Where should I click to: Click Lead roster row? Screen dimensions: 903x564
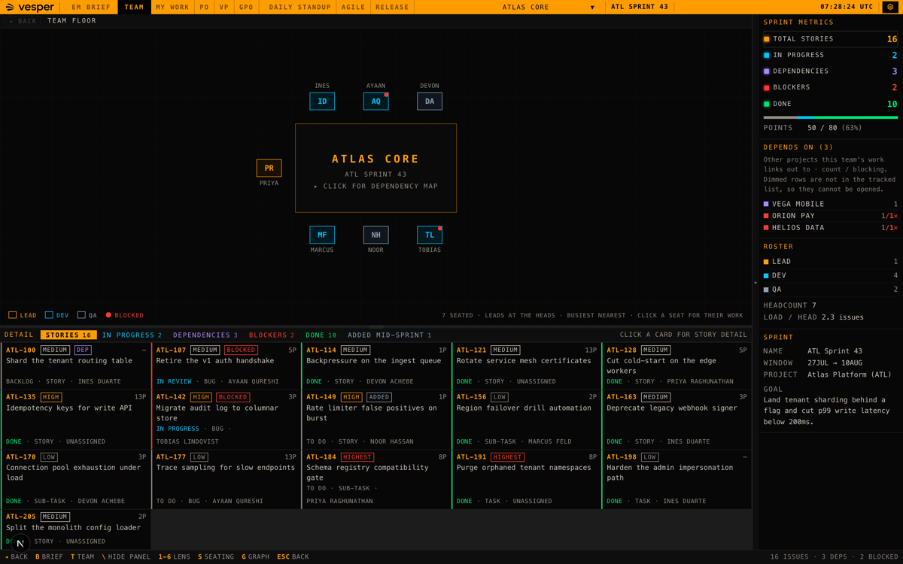830,262
